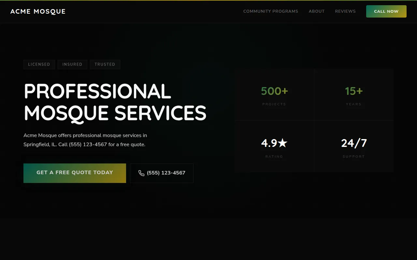Image resolution: width=417 pixels, height=260 pixels.
Task: Select the Insured badge
Action: click(x=72, y=64)
